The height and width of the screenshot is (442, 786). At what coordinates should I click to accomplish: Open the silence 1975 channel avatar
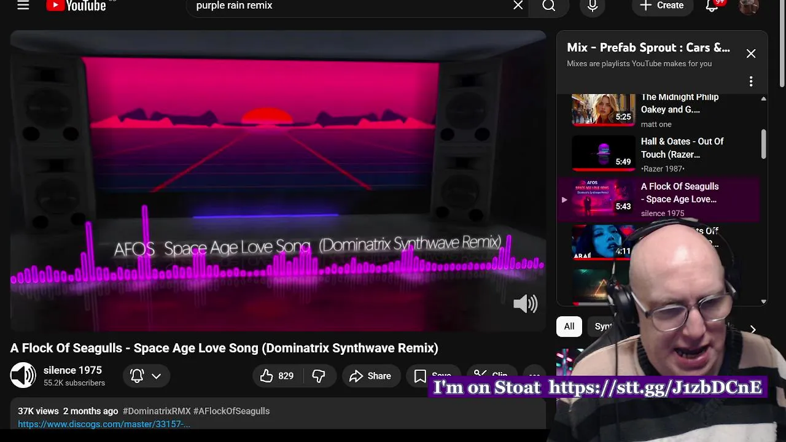23,376
